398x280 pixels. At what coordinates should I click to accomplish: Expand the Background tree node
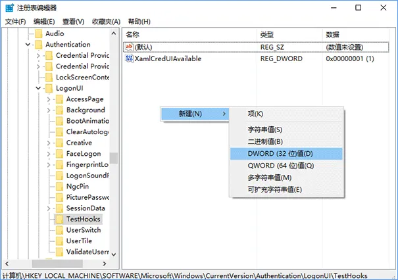(x=49, y=110)
